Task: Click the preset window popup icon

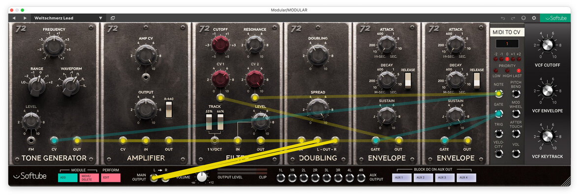Action: coord(113,18)
